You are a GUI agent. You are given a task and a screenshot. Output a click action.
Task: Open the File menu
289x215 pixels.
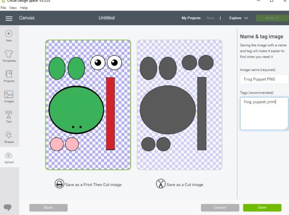point(4,8)
